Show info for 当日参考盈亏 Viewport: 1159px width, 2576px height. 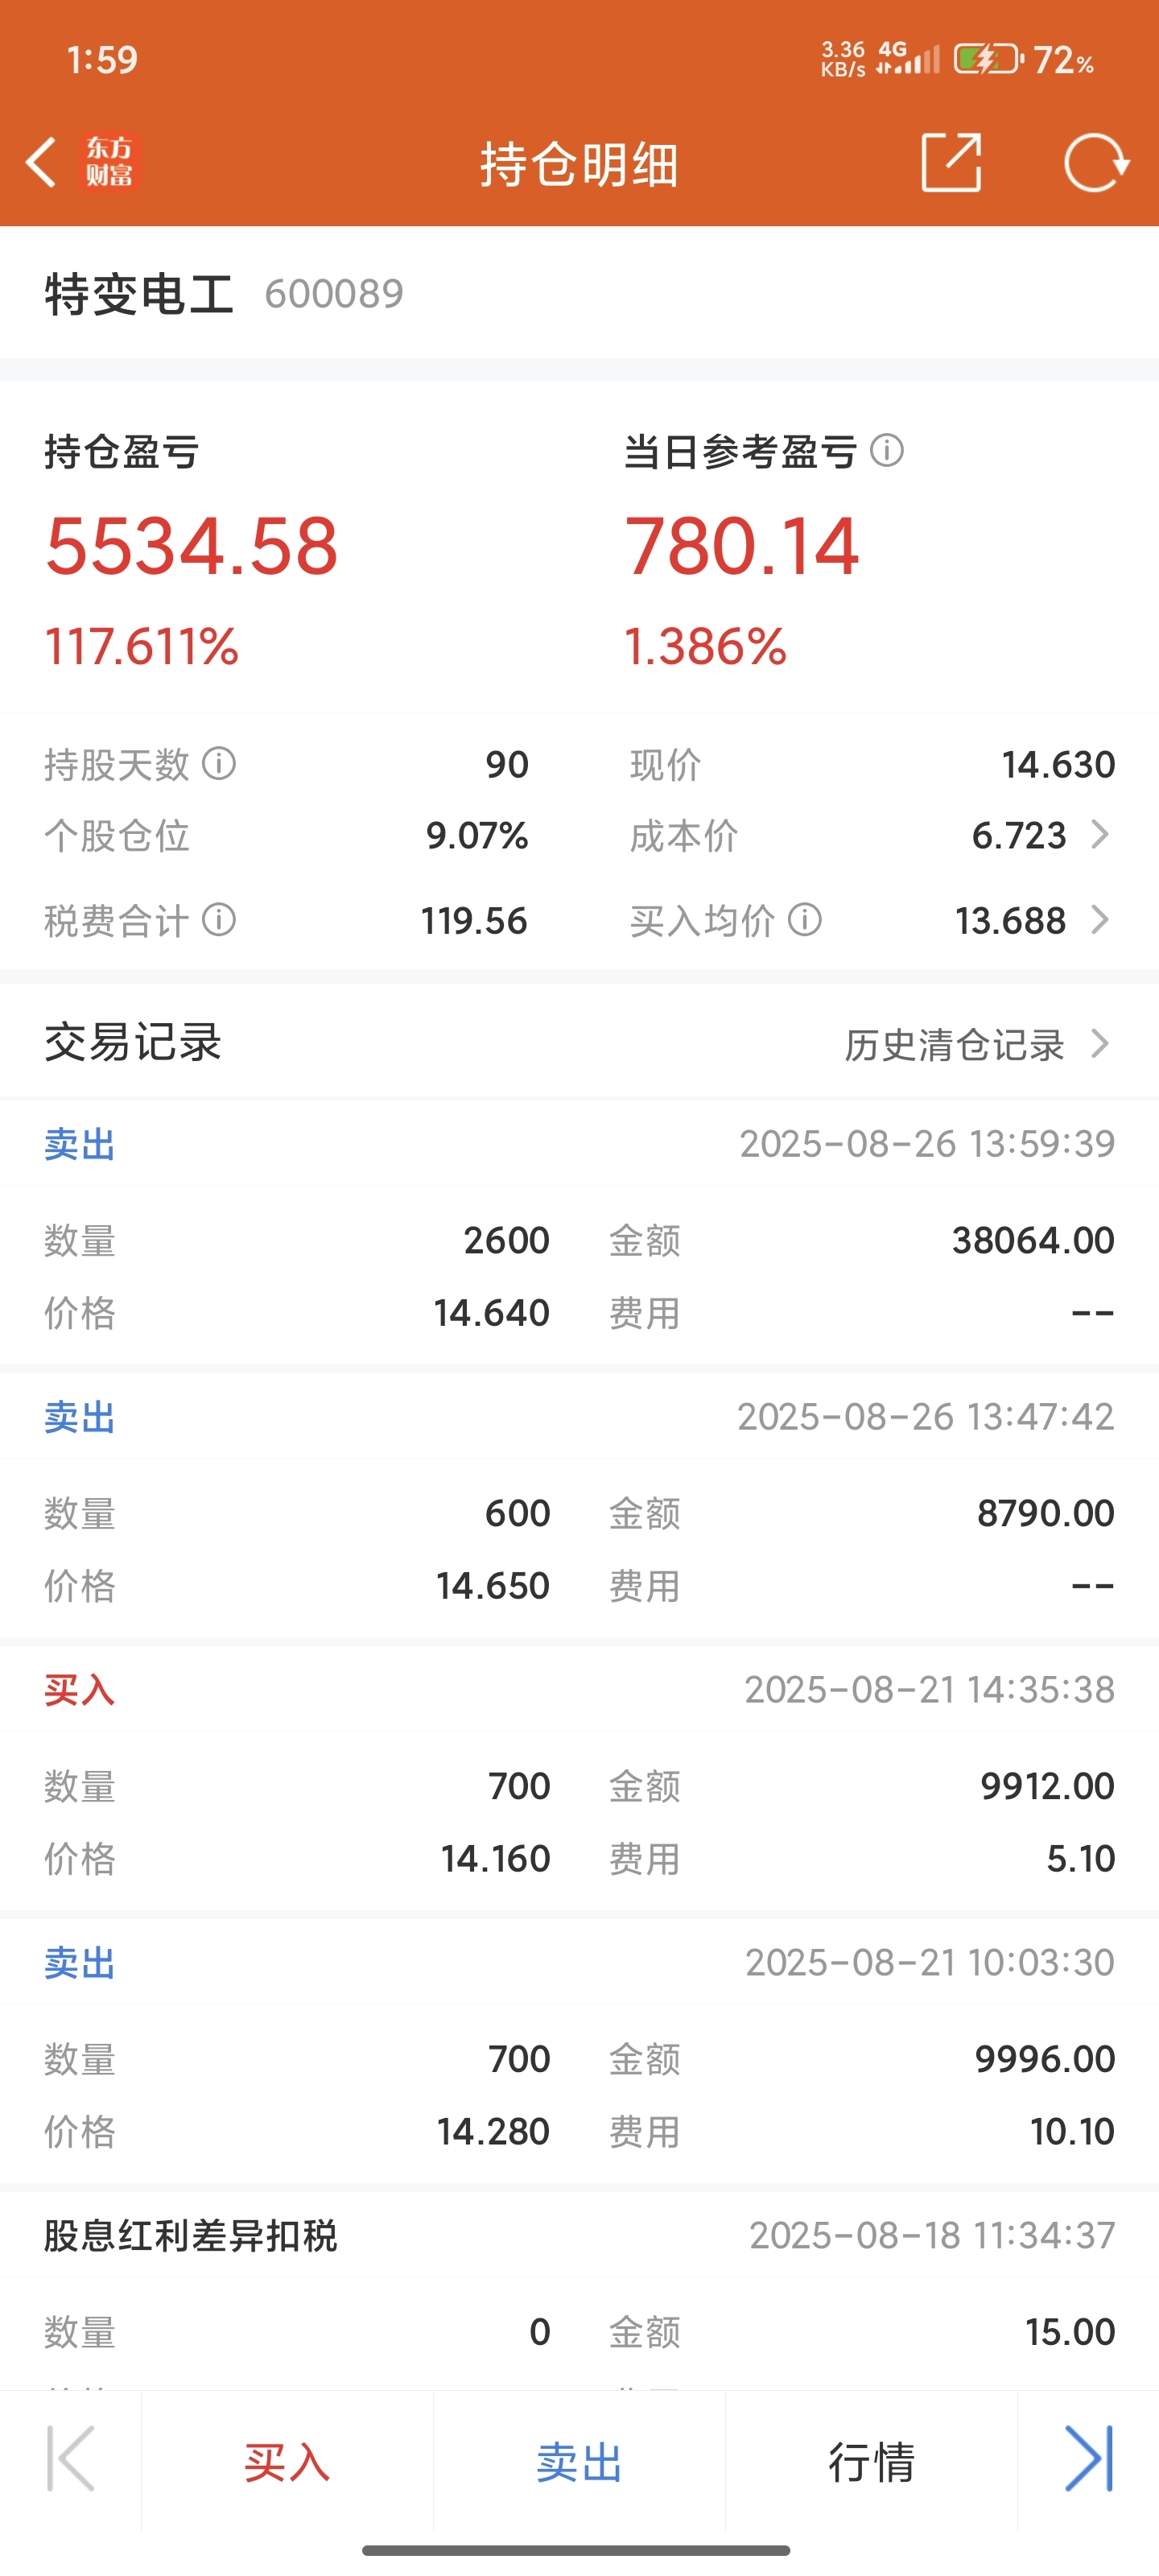[887, 451]
